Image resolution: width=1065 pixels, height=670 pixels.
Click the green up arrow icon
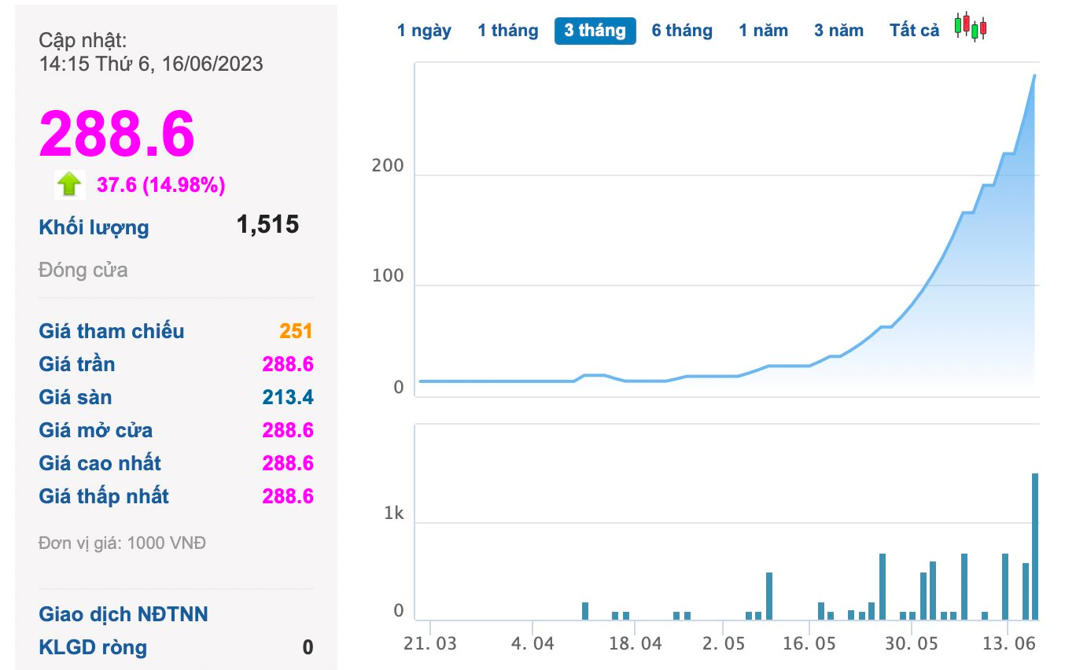coord(70,185)
